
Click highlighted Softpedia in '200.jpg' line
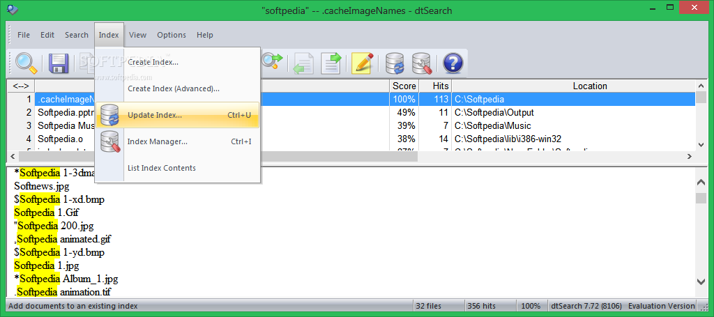38,226
